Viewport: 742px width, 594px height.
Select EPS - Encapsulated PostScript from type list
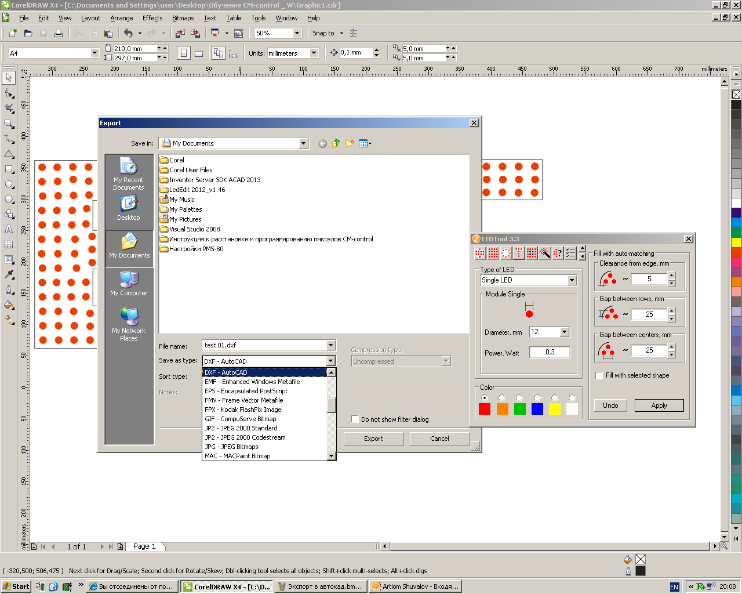coord(265,391)
